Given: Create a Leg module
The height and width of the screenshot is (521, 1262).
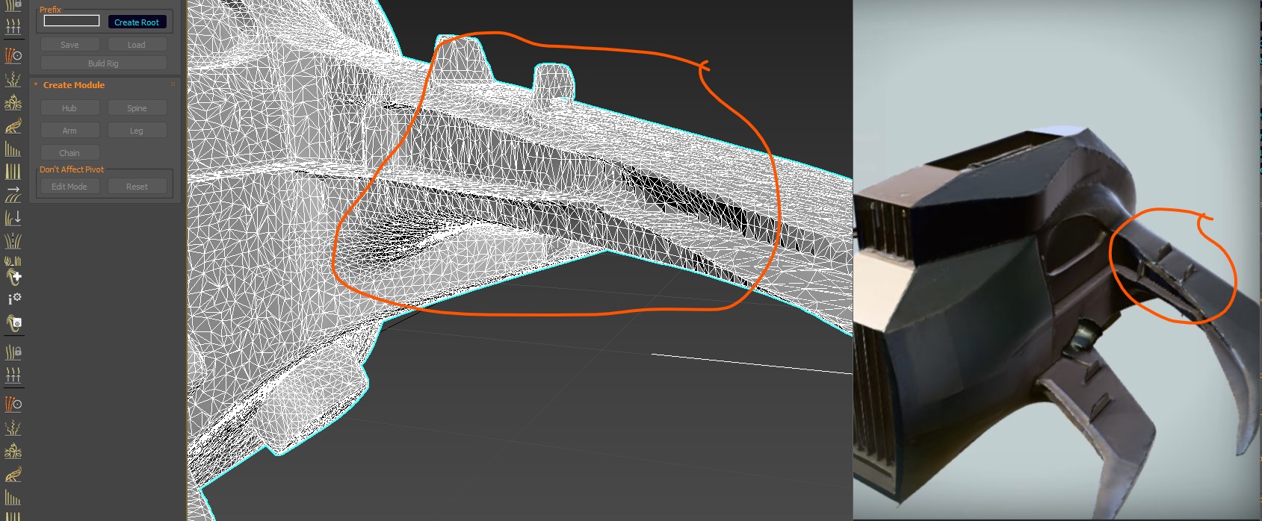Looking at the screenshot, I should click(x=137, y=131).
